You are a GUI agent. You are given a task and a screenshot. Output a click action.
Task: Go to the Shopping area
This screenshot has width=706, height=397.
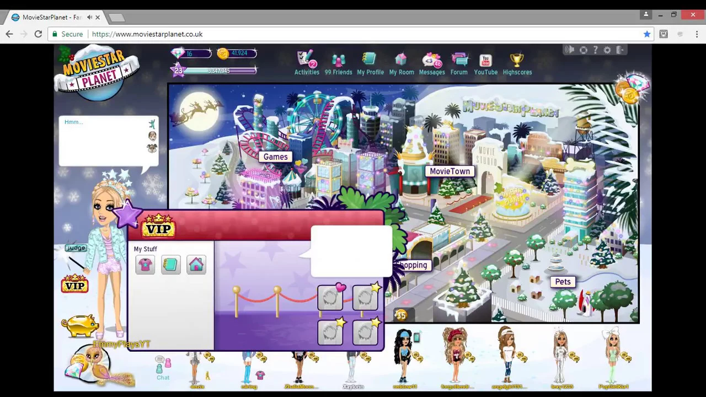[414, 265]
